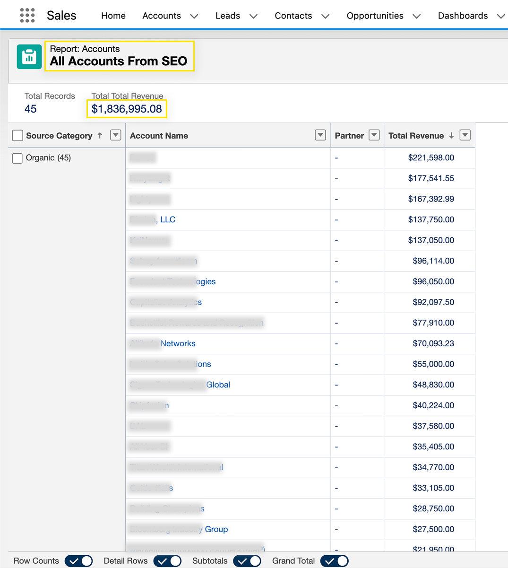Expand the Accounts nav chevron

pos(194,16)
